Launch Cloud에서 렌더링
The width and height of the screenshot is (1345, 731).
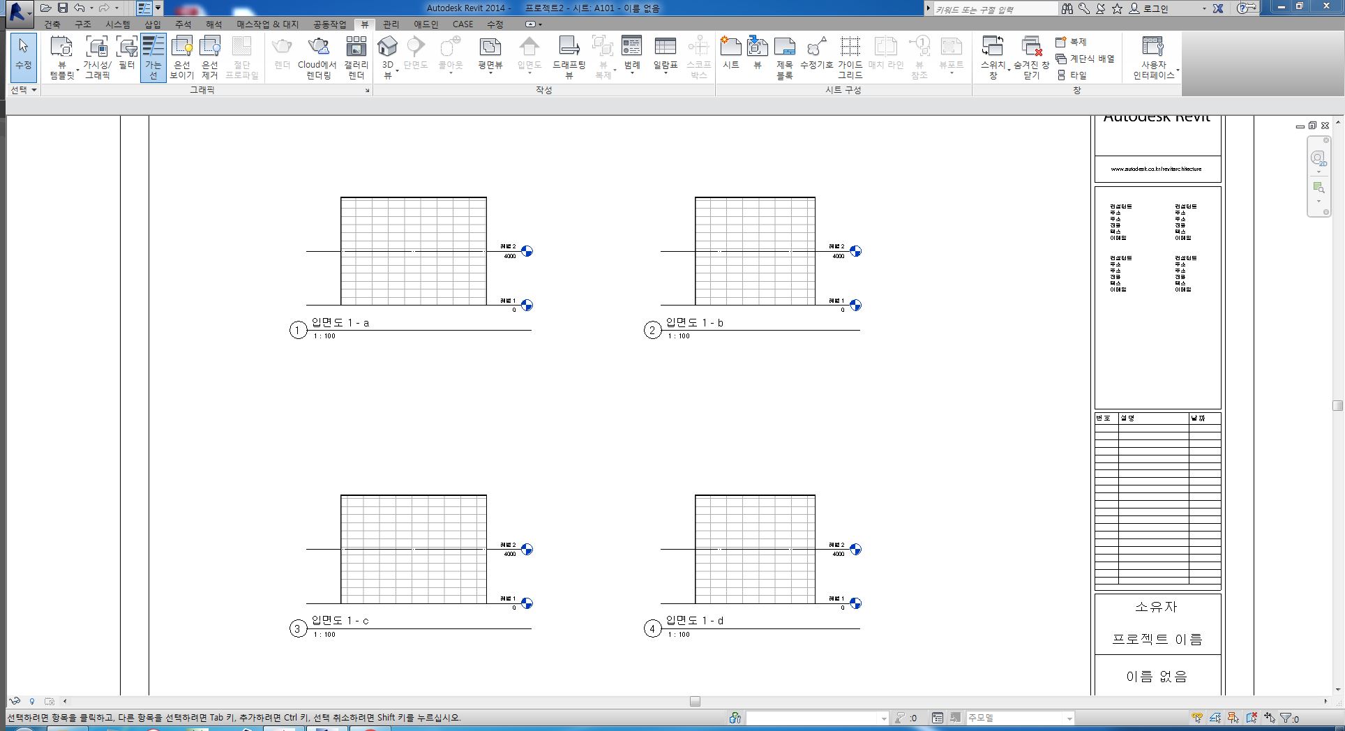click(x=317, y=56)
